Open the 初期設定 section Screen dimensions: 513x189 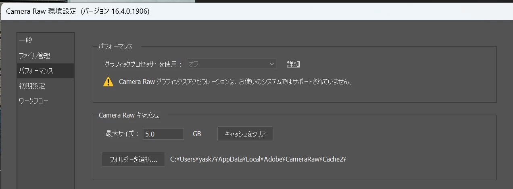[x=45, y=86]
